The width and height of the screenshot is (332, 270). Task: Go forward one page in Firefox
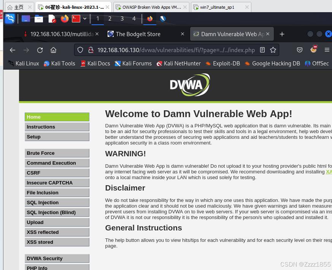tap(26, 50)
